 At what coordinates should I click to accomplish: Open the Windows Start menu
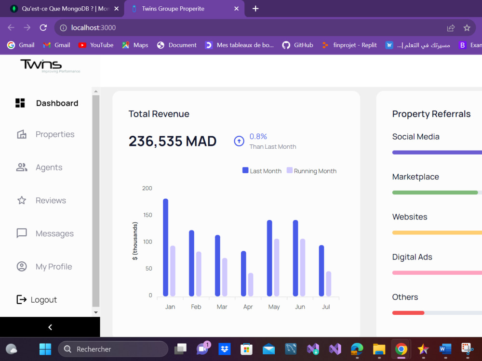click(x=45, y=349)
